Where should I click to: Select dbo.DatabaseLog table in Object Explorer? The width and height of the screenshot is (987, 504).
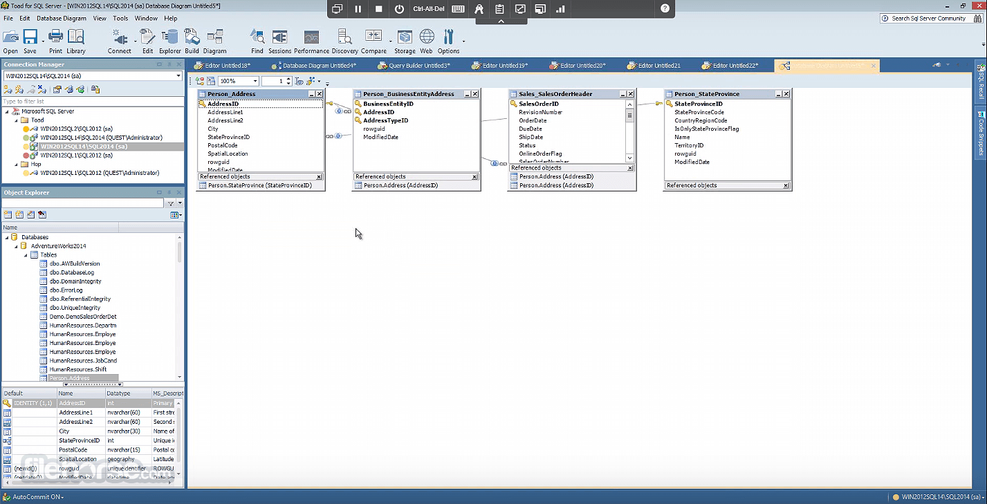click(x=71, y=272)
